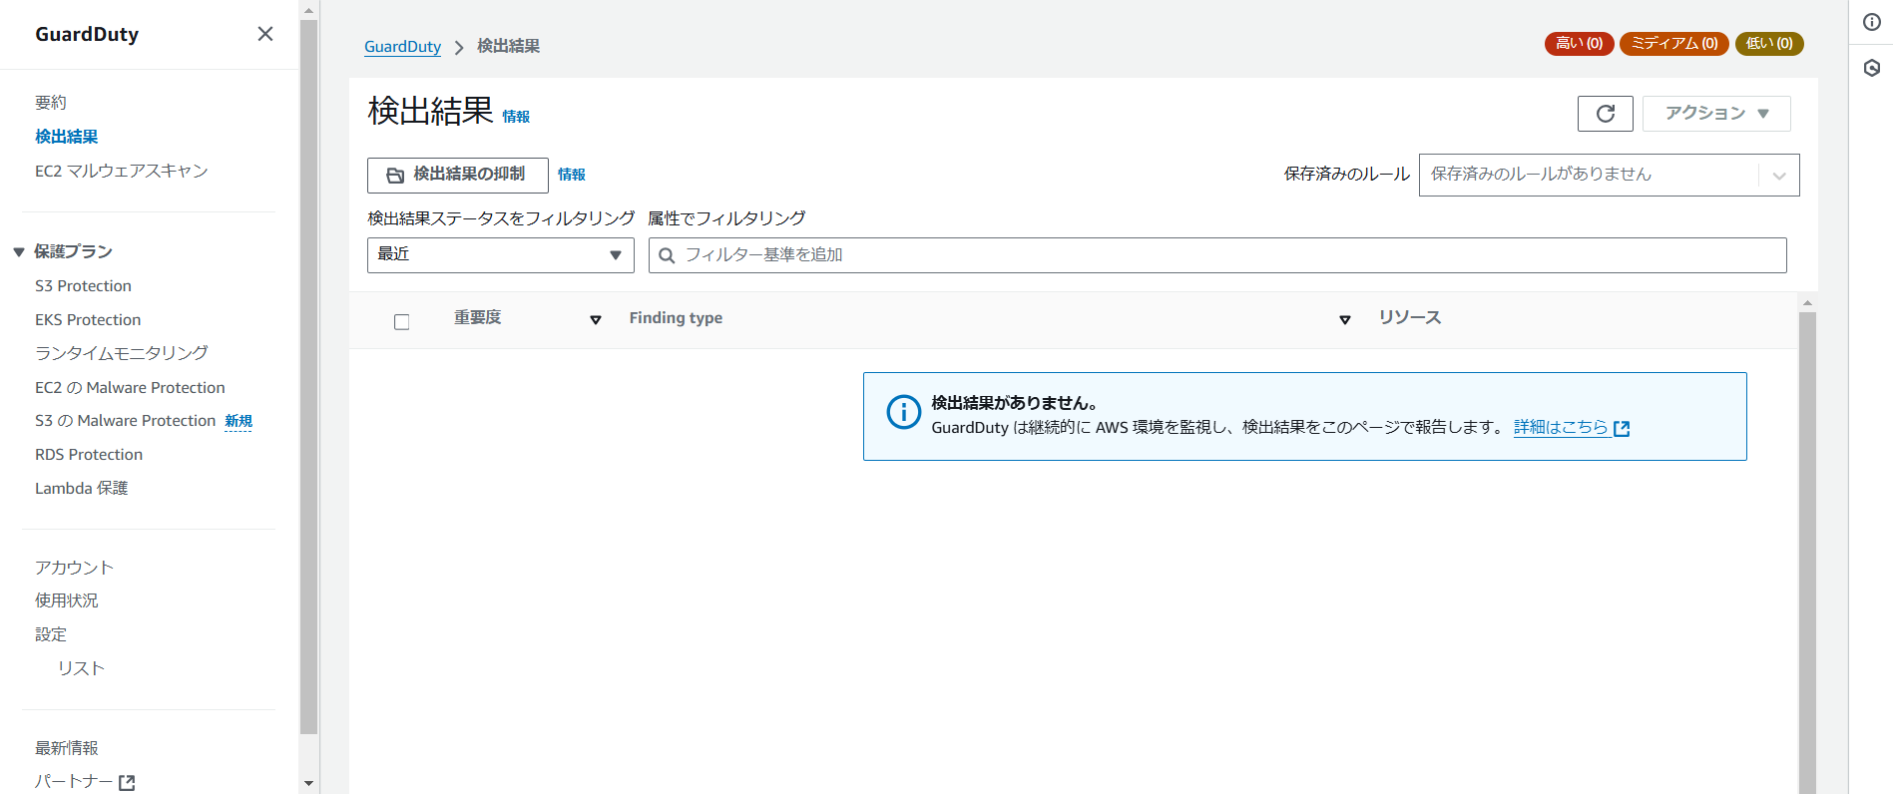The height and width of the screenshot is (794, 1893).
Task: Open S3 Protection page
Action: pyautogui.click(x=83, y=286)
